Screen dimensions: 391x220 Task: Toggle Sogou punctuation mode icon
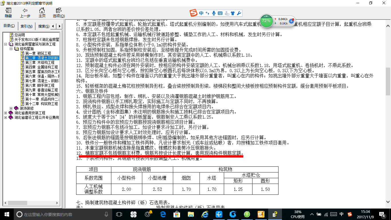[x=207, y=13]
